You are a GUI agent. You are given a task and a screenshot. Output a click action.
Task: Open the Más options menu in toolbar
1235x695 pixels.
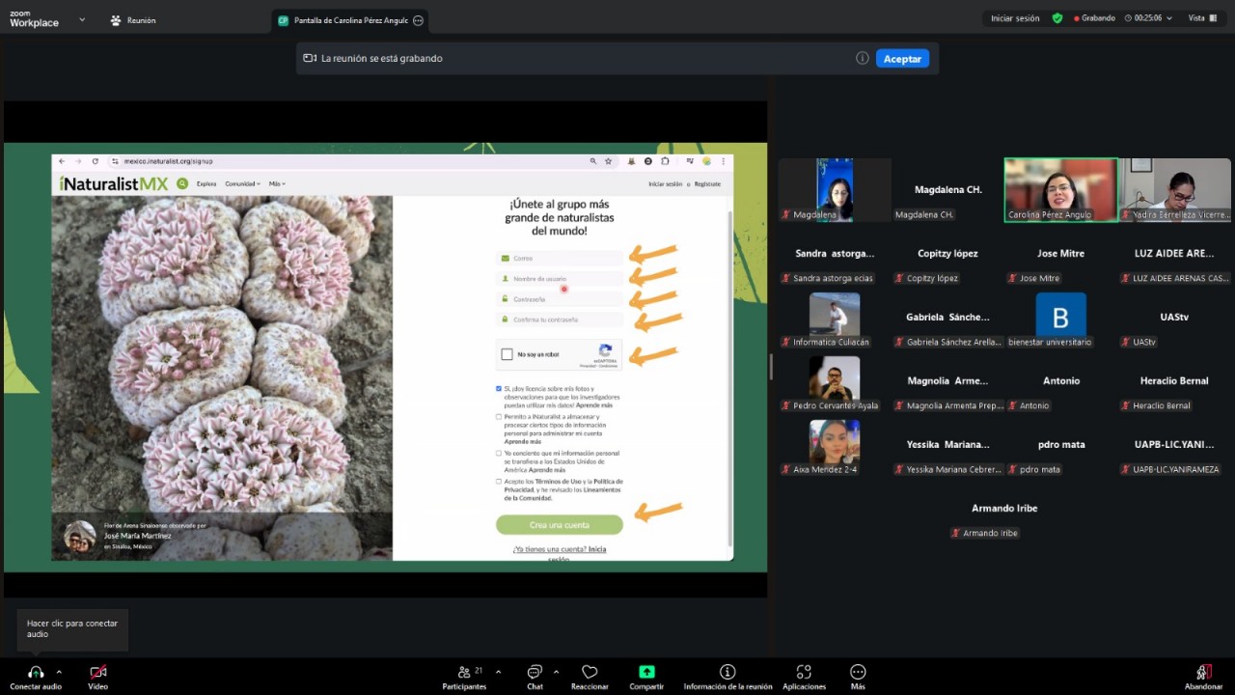click(x=858, y=677)
